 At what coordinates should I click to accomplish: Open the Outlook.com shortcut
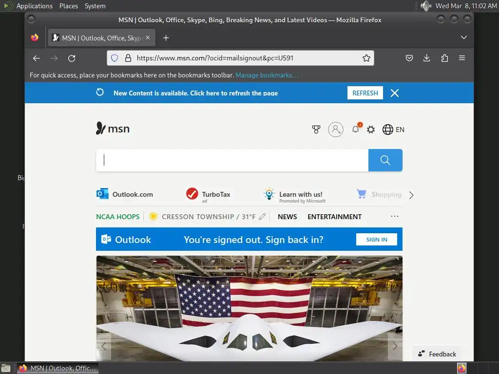pyautogui.click(x=125, y=194)
